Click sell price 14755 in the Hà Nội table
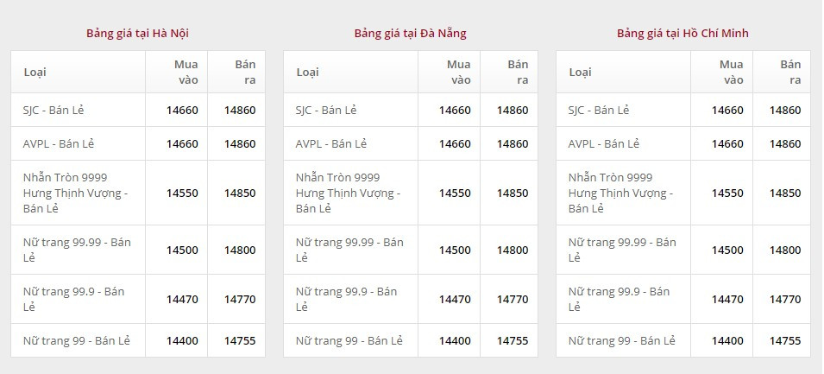Viewport: 824px width, 374px height. (240, 341)
